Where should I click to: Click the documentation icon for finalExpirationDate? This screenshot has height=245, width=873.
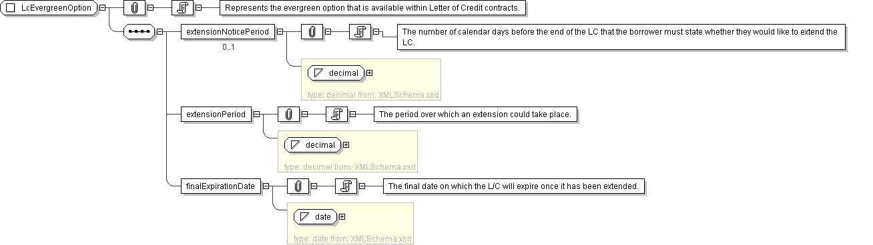click(x=346, y=186)
